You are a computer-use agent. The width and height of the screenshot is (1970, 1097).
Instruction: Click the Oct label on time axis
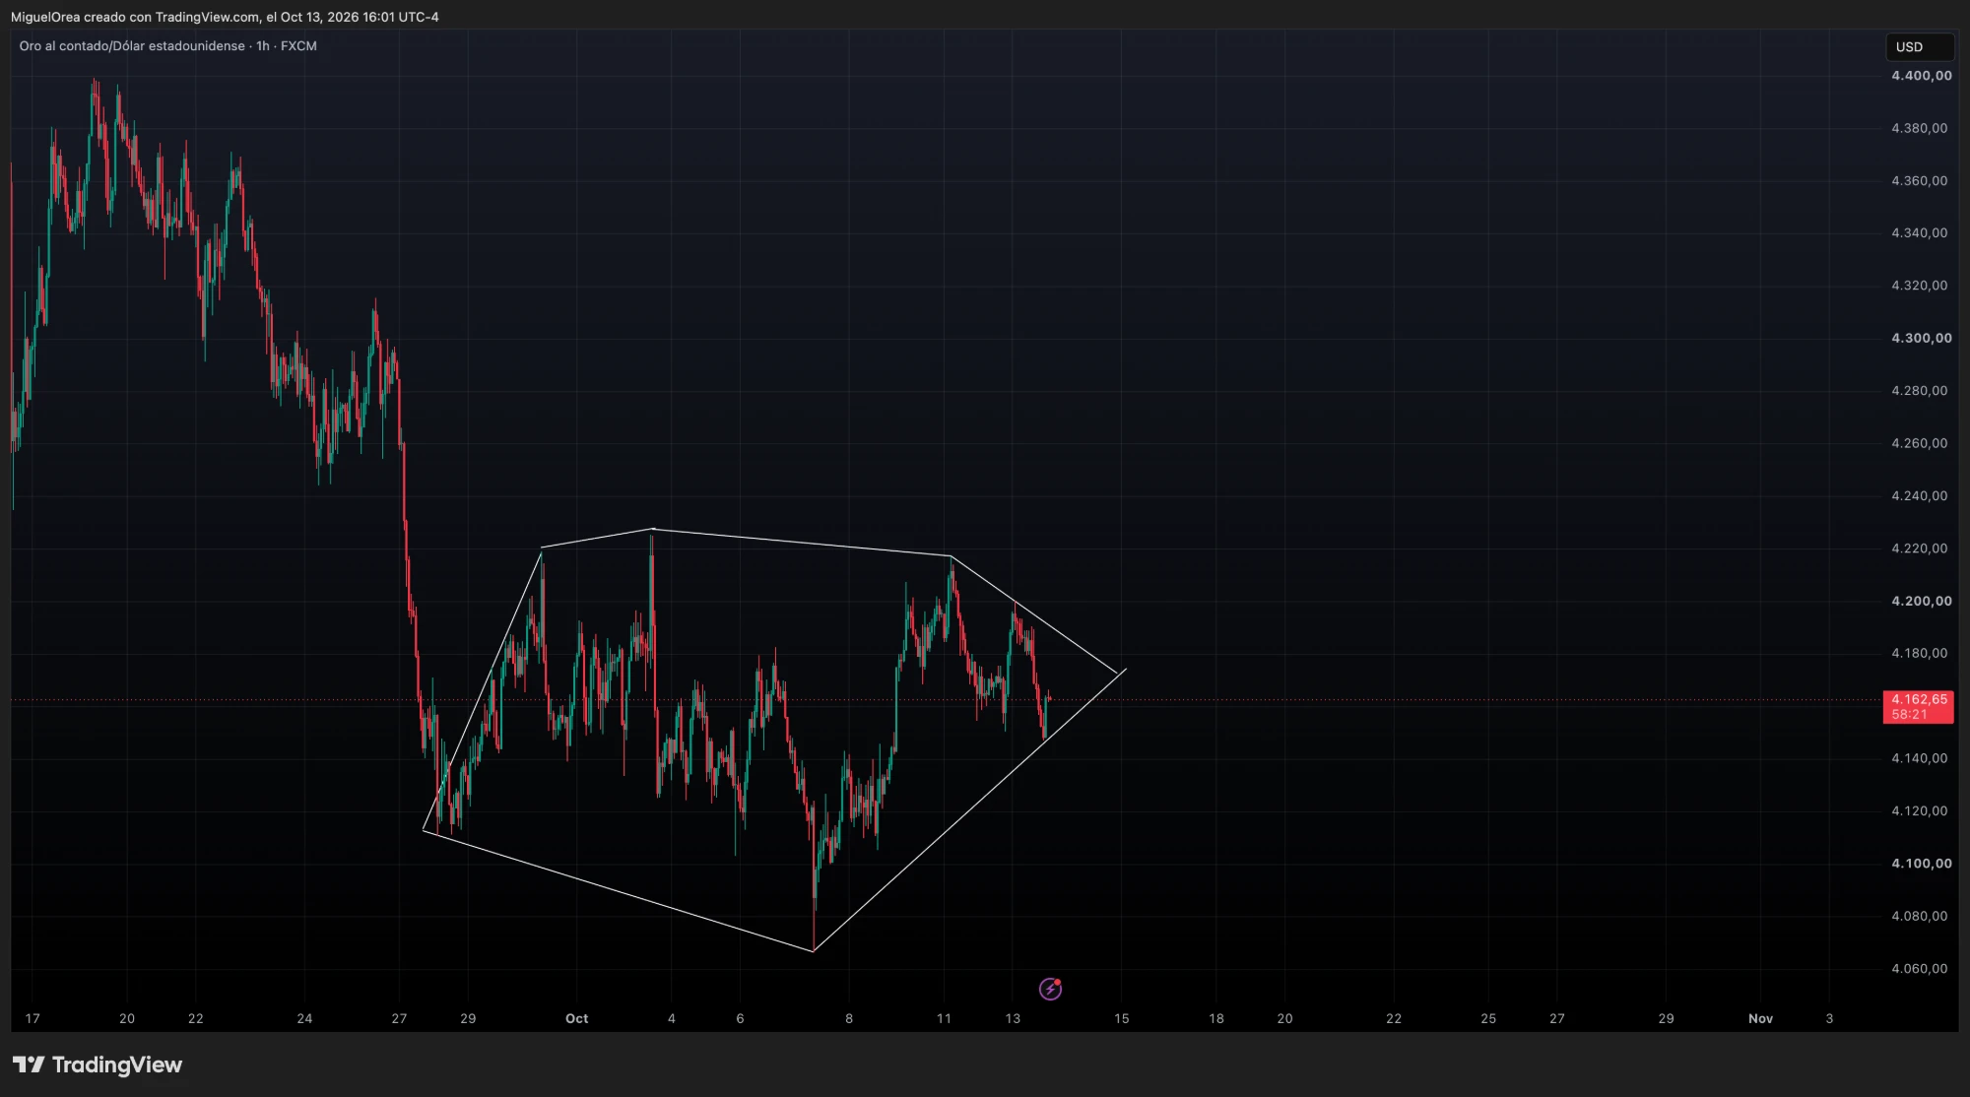pos(576,1018)
